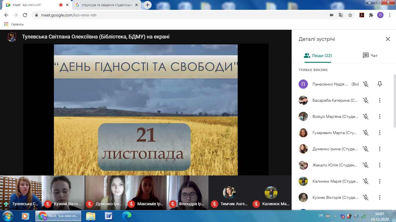Open the volume speaker tray icon
The width and height of the screenshot is (396, 222).
(x=356, y=216)
